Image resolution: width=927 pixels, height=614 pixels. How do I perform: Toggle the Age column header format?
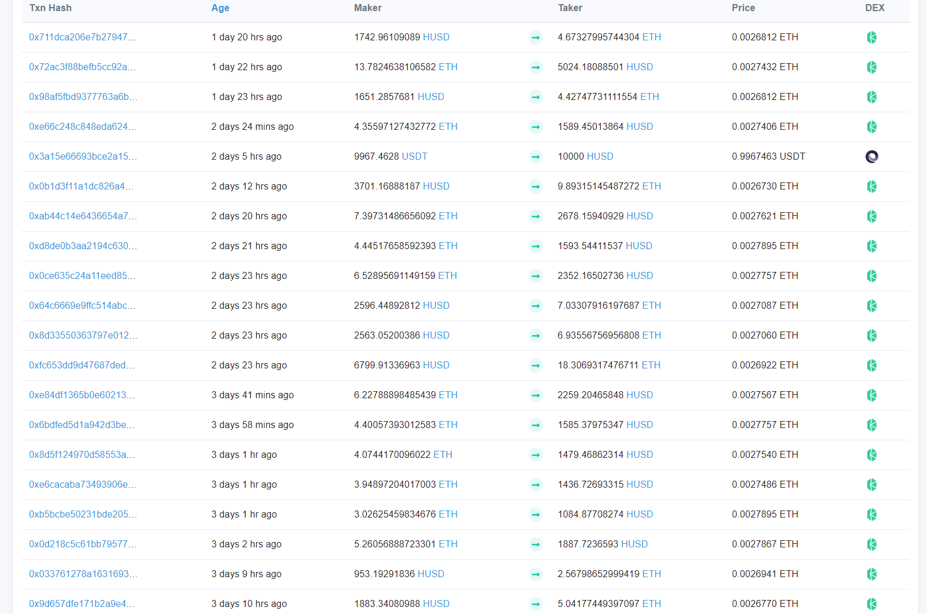pos(220,8)
